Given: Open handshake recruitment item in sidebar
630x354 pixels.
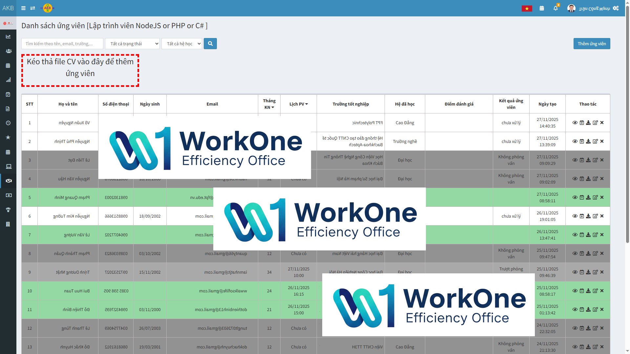Looking at the screenshot, I should coord(9,181).
